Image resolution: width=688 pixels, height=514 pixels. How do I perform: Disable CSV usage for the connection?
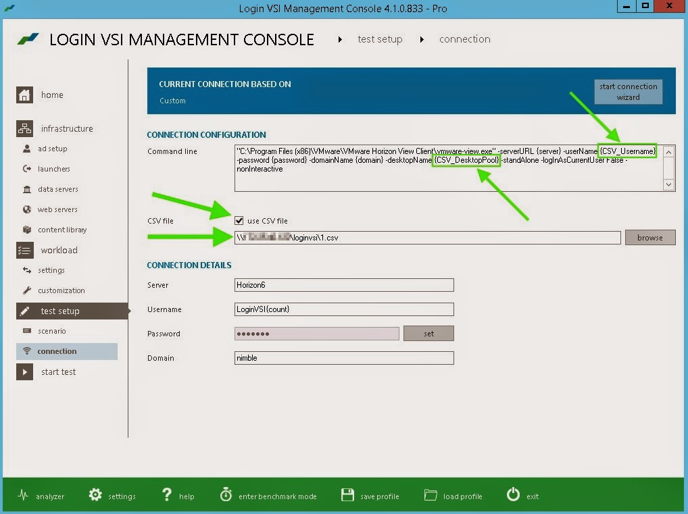coord(239,220)
